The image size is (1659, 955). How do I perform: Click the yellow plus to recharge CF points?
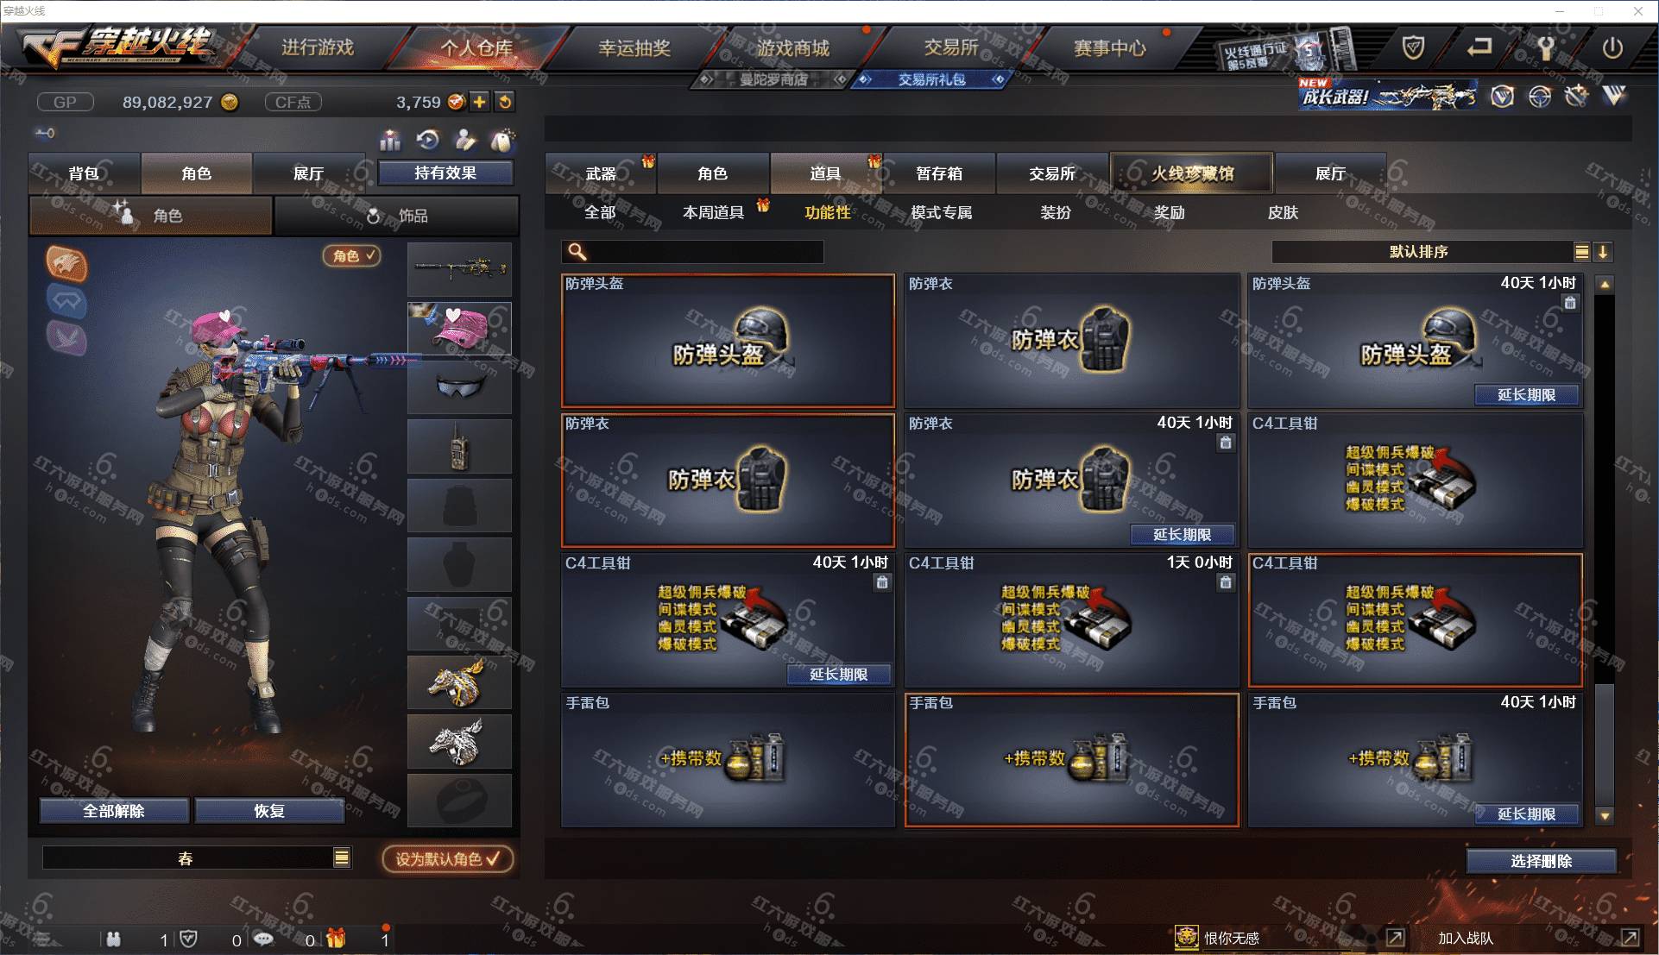point(479,102)
